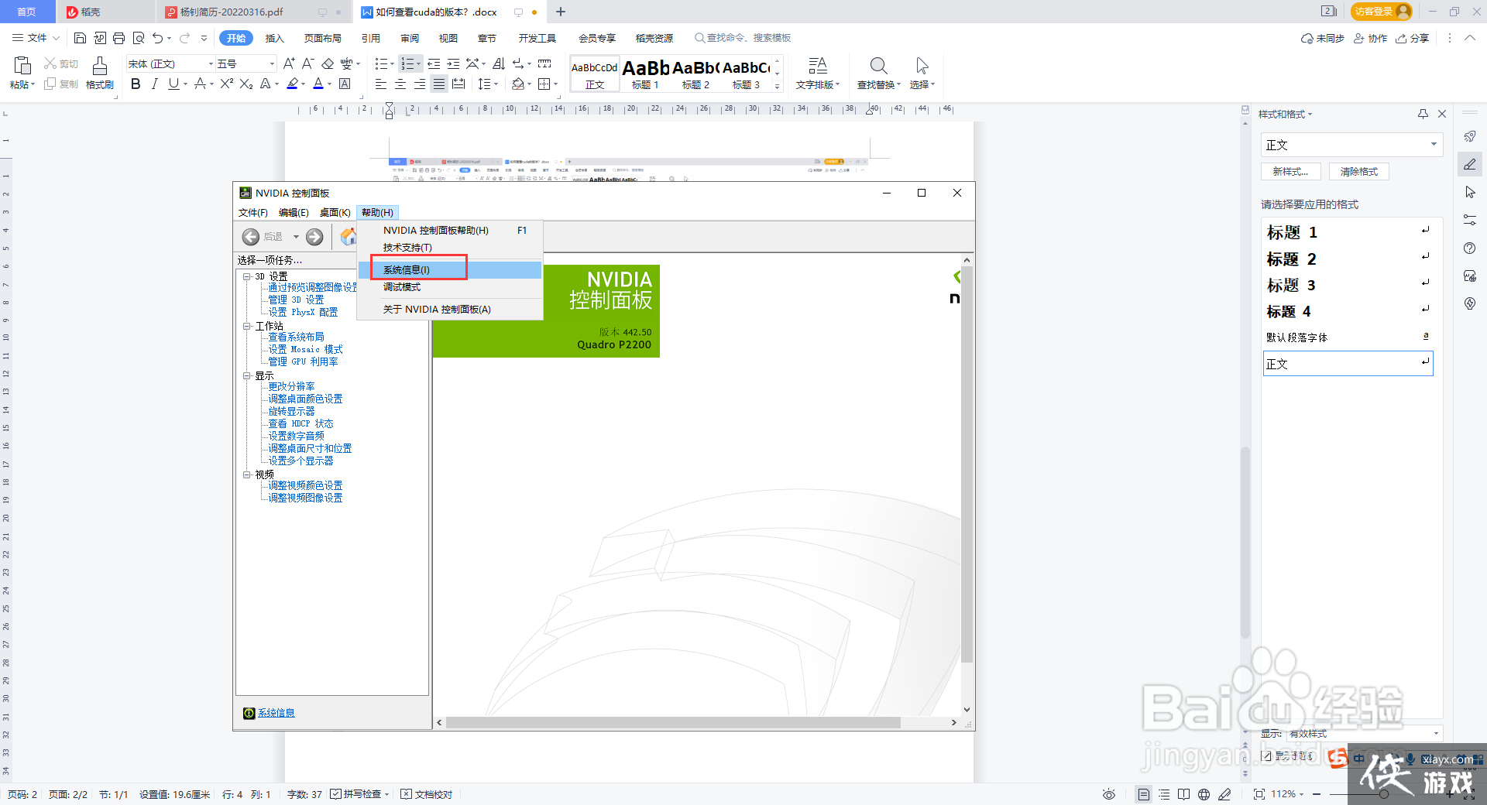Click the Align right icon
Image resolution: width=1487 pixels, height=805 pixels.
click(420, 84)
